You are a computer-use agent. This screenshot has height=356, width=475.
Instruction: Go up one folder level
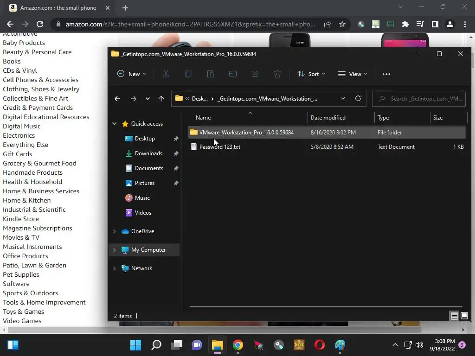pyautogui.click(x=161, y=99)
